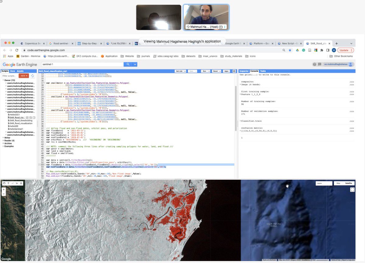Open the NEW script dropdown
The width and height of the screenshot is (365, 263).
[23, 75]
